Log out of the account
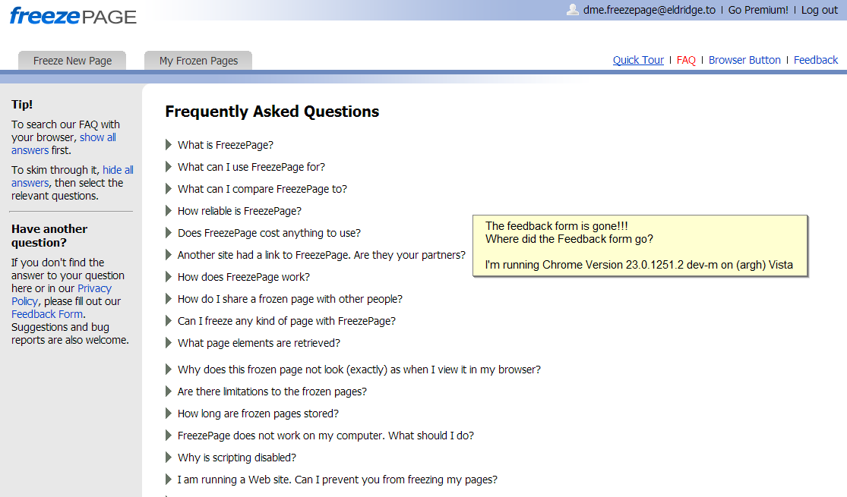Viewport: 847px width, 497px height. [x=820, y=10]
